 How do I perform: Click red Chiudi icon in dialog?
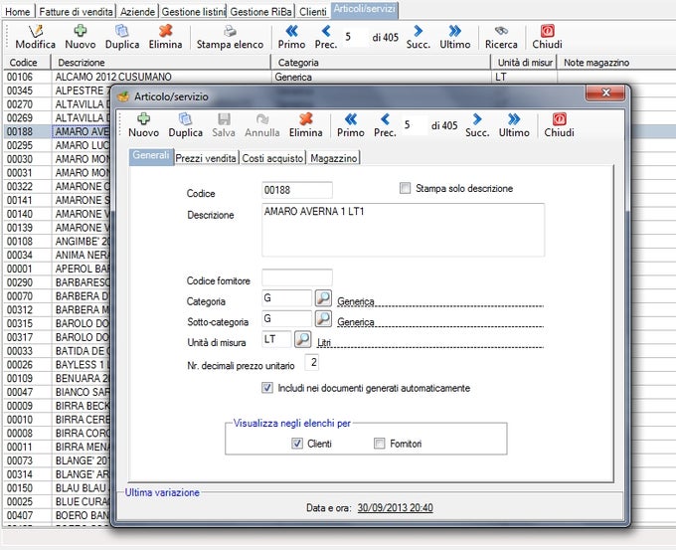click(559, 119)
